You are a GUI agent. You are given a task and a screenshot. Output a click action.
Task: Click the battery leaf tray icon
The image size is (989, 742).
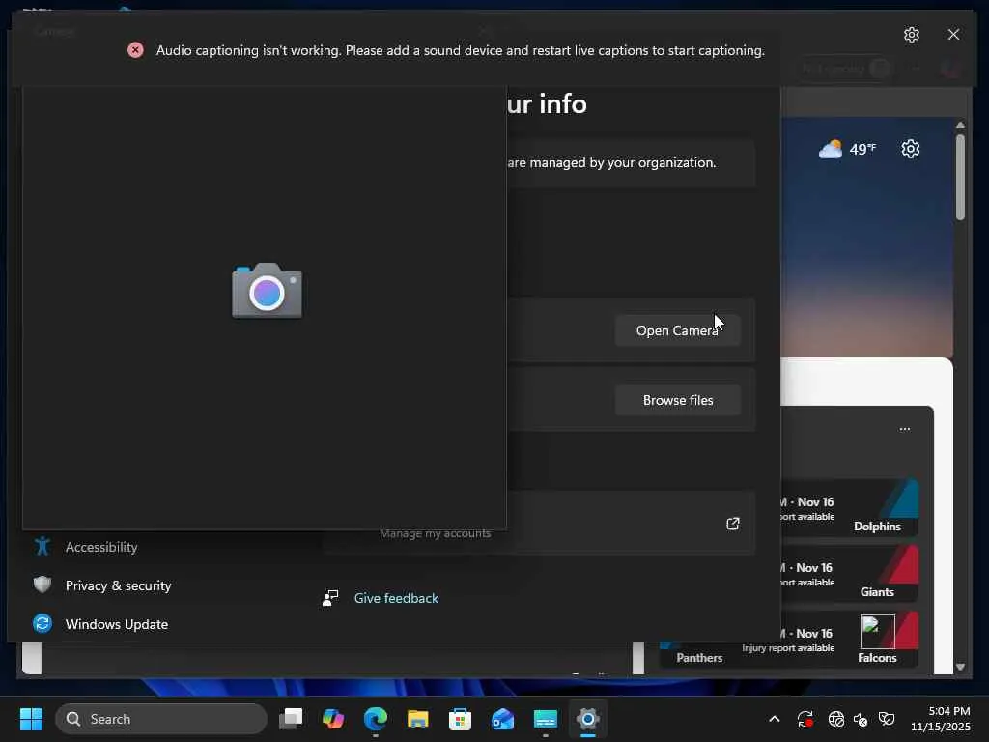click(887, 719)
